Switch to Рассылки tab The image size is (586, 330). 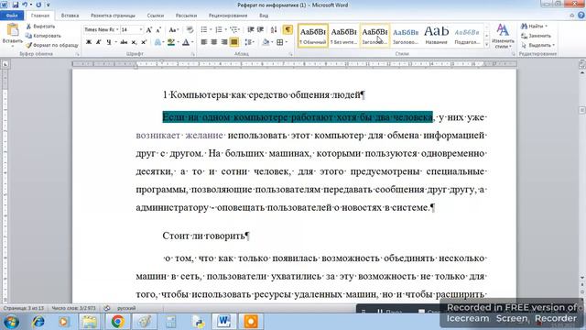[x=186, y=16]
